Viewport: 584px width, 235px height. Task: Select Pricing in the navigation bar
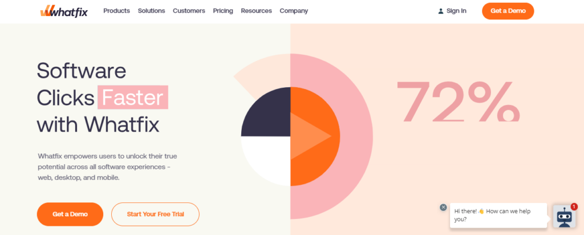[223, 11]
